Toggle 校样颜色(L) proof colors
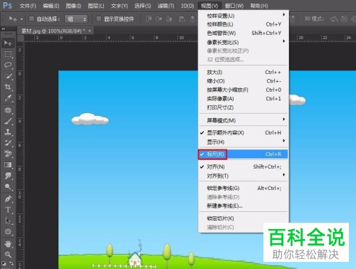This screenshot has width=356, height=269. (x=244, y=24)
